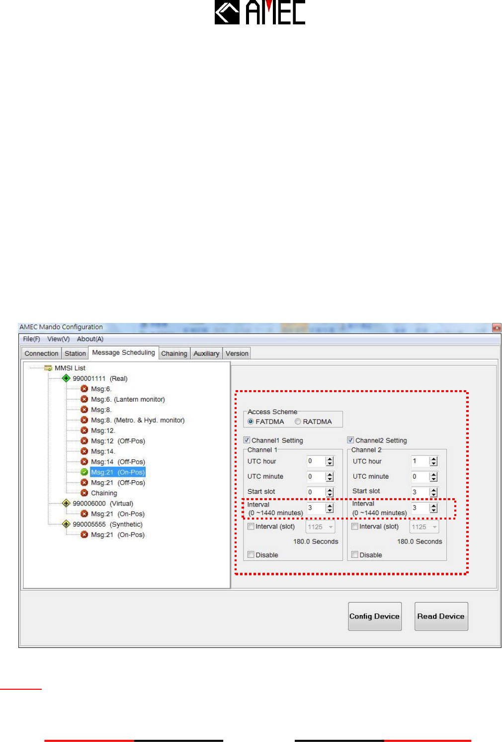Select Msg:14. tree entry
Image resolution: width=502 pixels, height=742 pixels.
[103, 451]
